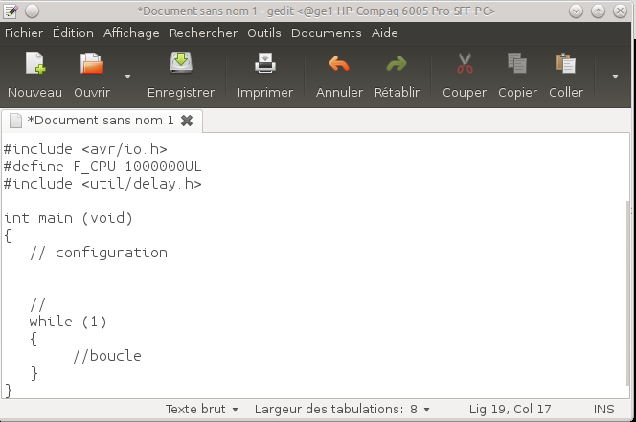Close the Document sans nom 1 tab
Screen dimensions: 636x422
click(x=187, y=121)
